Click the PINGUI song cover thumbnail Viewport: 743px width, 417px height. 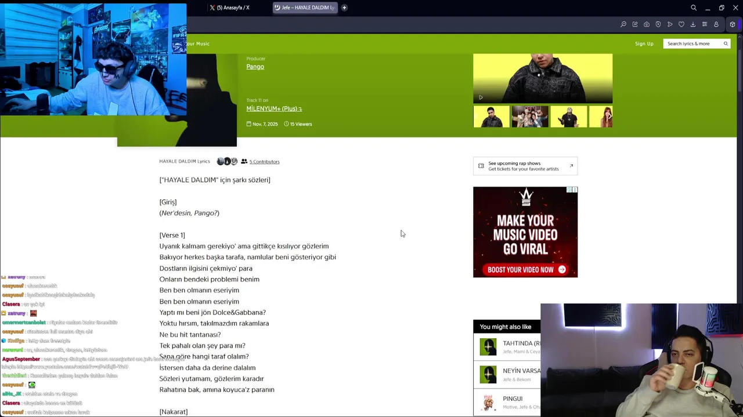488,402
